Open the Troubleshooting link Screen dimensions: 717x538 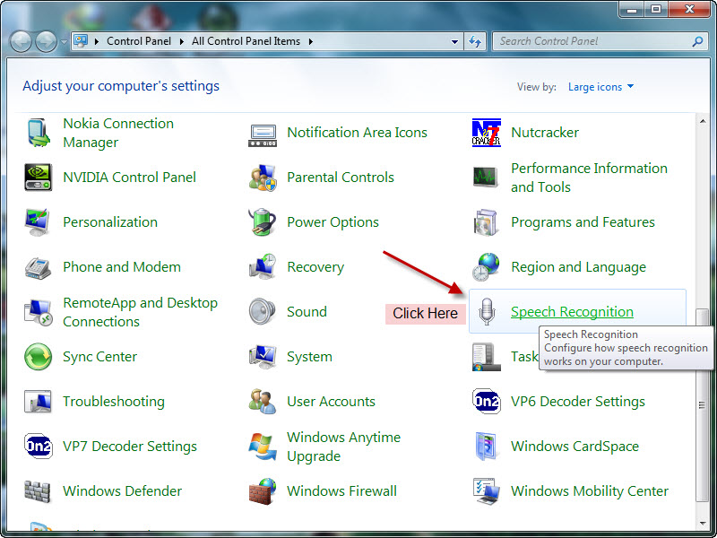click(x=114, y=402)
